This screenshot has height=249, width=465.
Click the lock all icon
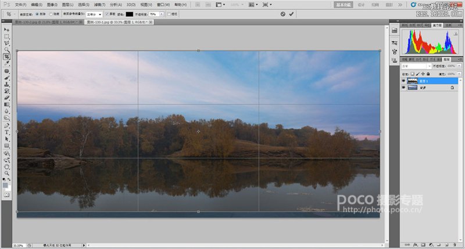428,74
